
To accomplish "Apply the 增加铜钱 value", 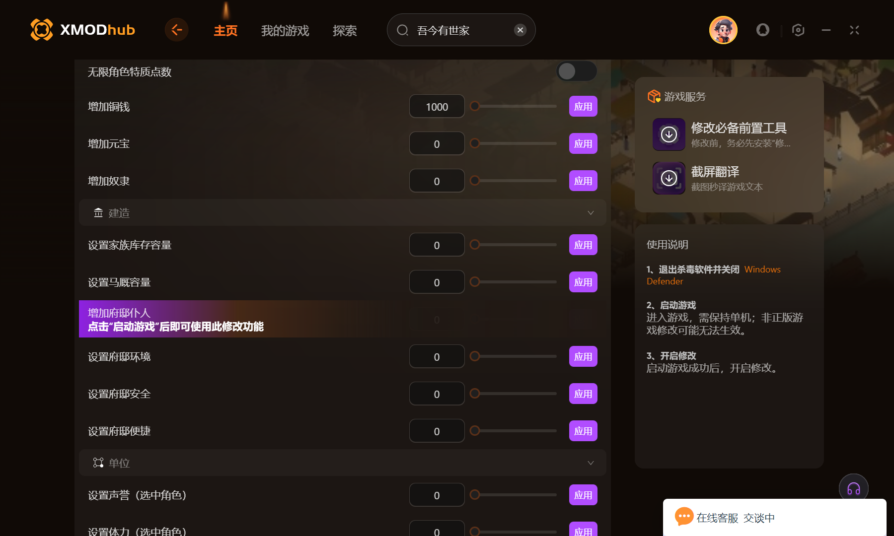I will click(x=583, y=107).
